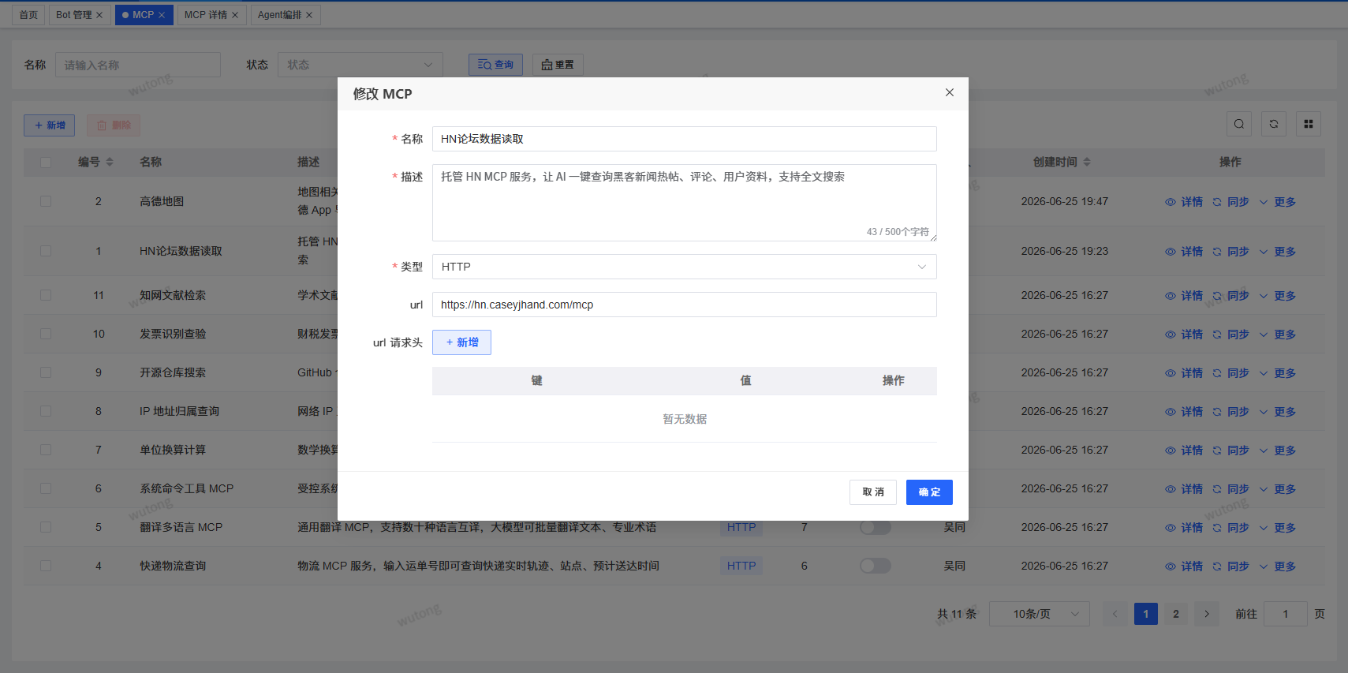Viewport: 1348px width, 673px height.
Task: Click 同步 for 高德地图
Action: (1230, 202)
